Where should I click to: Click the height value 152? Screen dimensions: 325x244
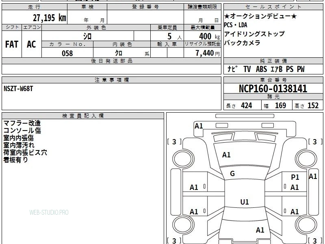(x=313, y=105)
